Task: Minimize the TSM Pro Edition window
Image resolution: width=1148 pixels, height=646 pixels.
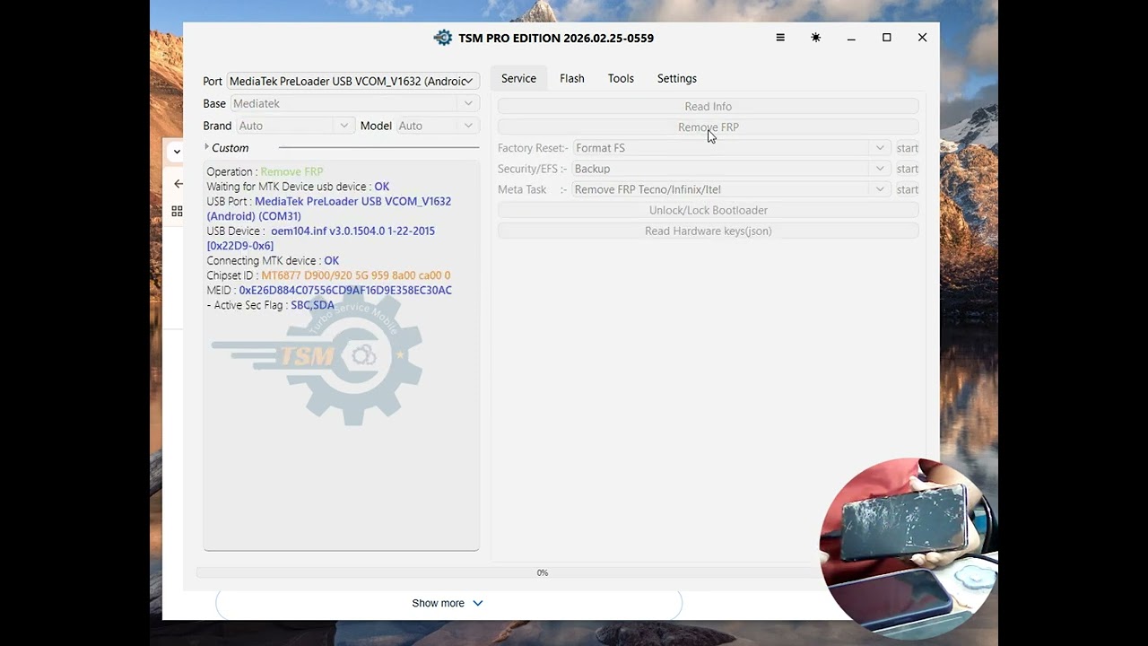Action: click(x=851, y=38)
